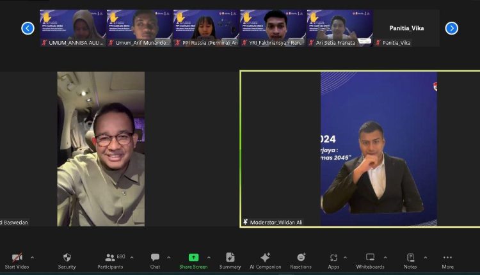Select the Moderator_Wildan Ali video tile
Viewport: 480px width, 275px height.
pos(359,148)
